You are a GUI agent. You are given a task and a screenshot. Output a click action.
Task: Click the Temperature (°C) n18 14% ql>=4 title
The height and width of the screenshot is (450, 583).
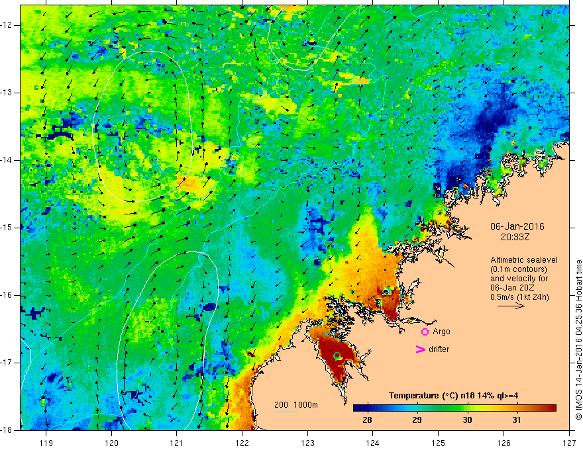pos(453,396)
